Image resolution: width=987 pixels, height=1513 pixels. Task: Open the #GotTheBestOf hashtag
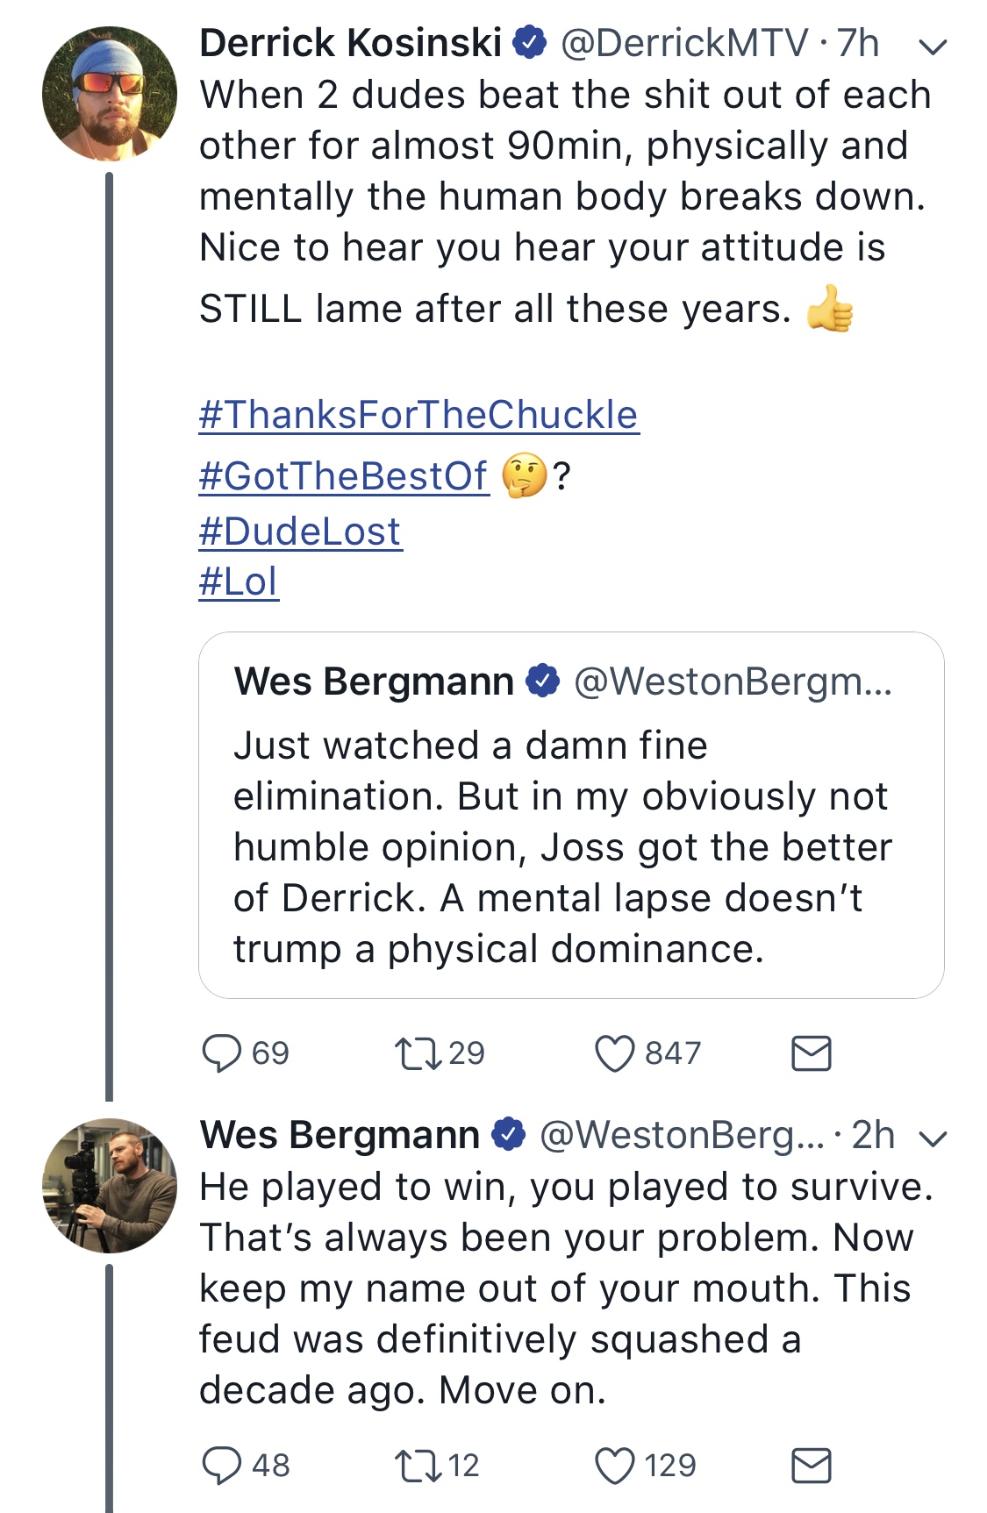(x=344, y=476)
